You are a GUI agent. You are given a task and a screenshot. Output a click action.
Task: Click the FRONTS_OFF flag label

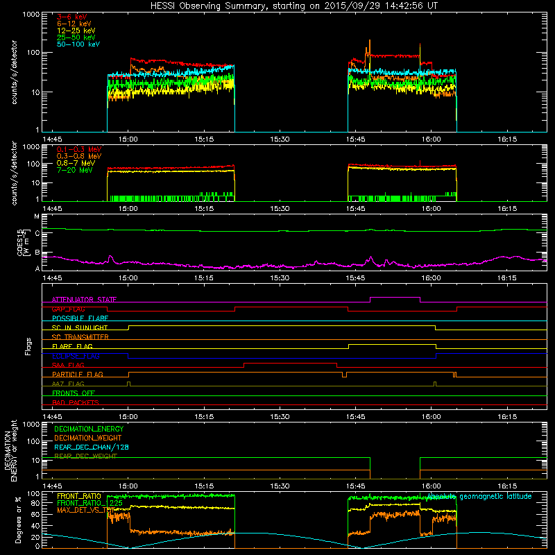(x=74, y=393)
